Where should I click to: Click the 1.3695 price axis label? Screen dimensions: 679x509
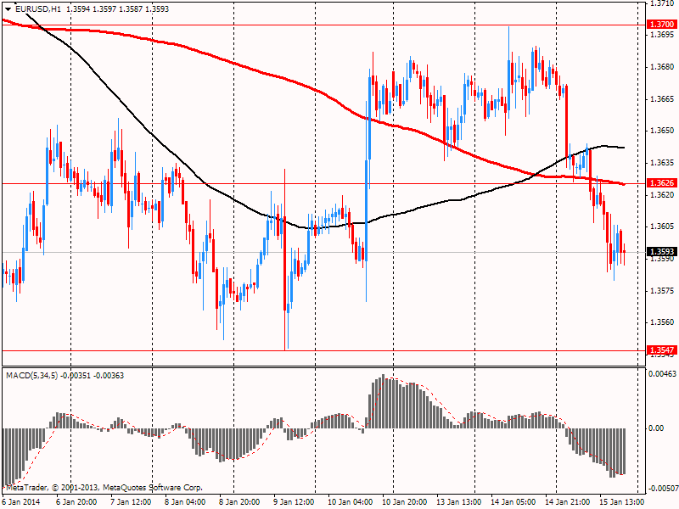(663, 35)
